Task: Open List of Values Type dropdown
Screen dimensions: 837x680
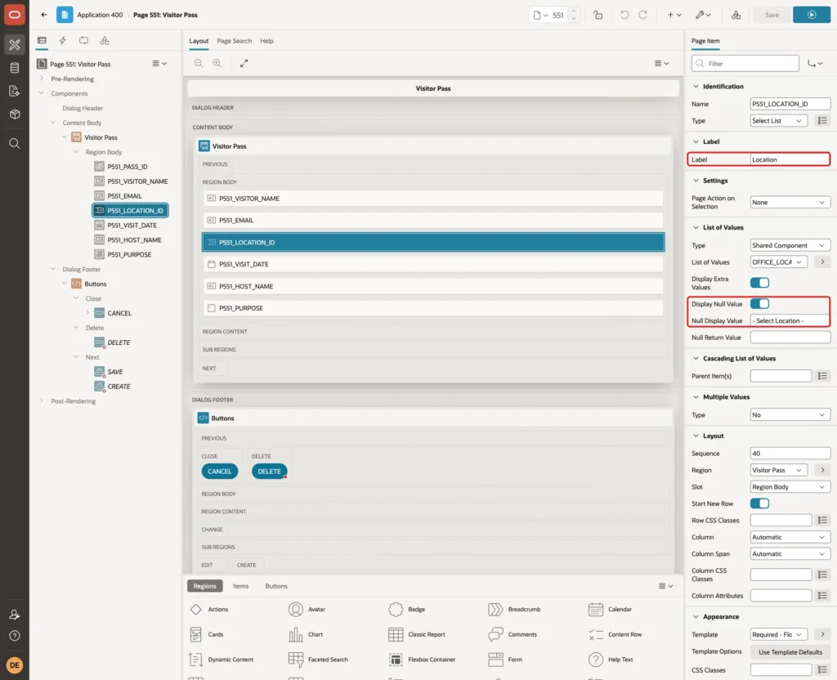Action: (790, 245)
